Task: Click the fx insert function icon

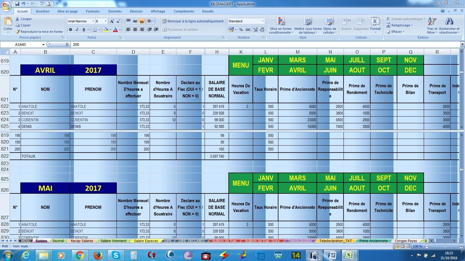Action: coord(67,44)
